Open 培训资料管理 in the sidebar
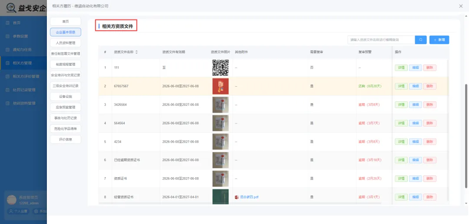469x224 pixels. pos(24,103)
